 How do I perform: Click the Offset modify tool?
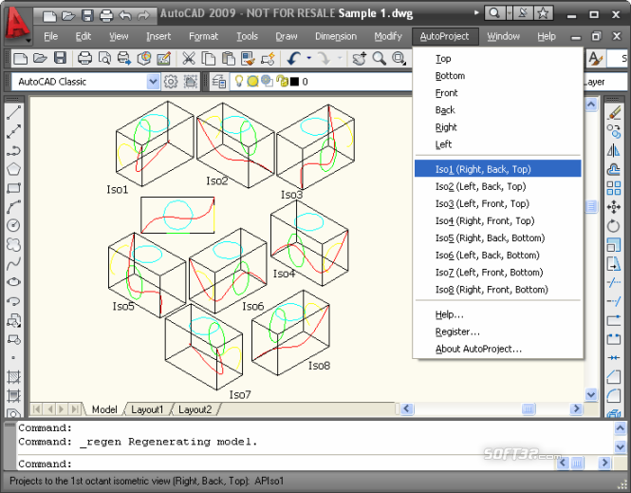pos(614,169)
